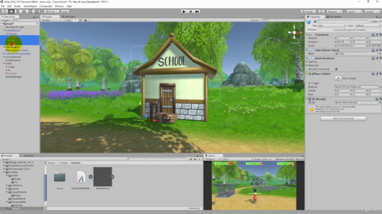
Task: Select the Rotate tool in the toolbar
Action: 17,11
